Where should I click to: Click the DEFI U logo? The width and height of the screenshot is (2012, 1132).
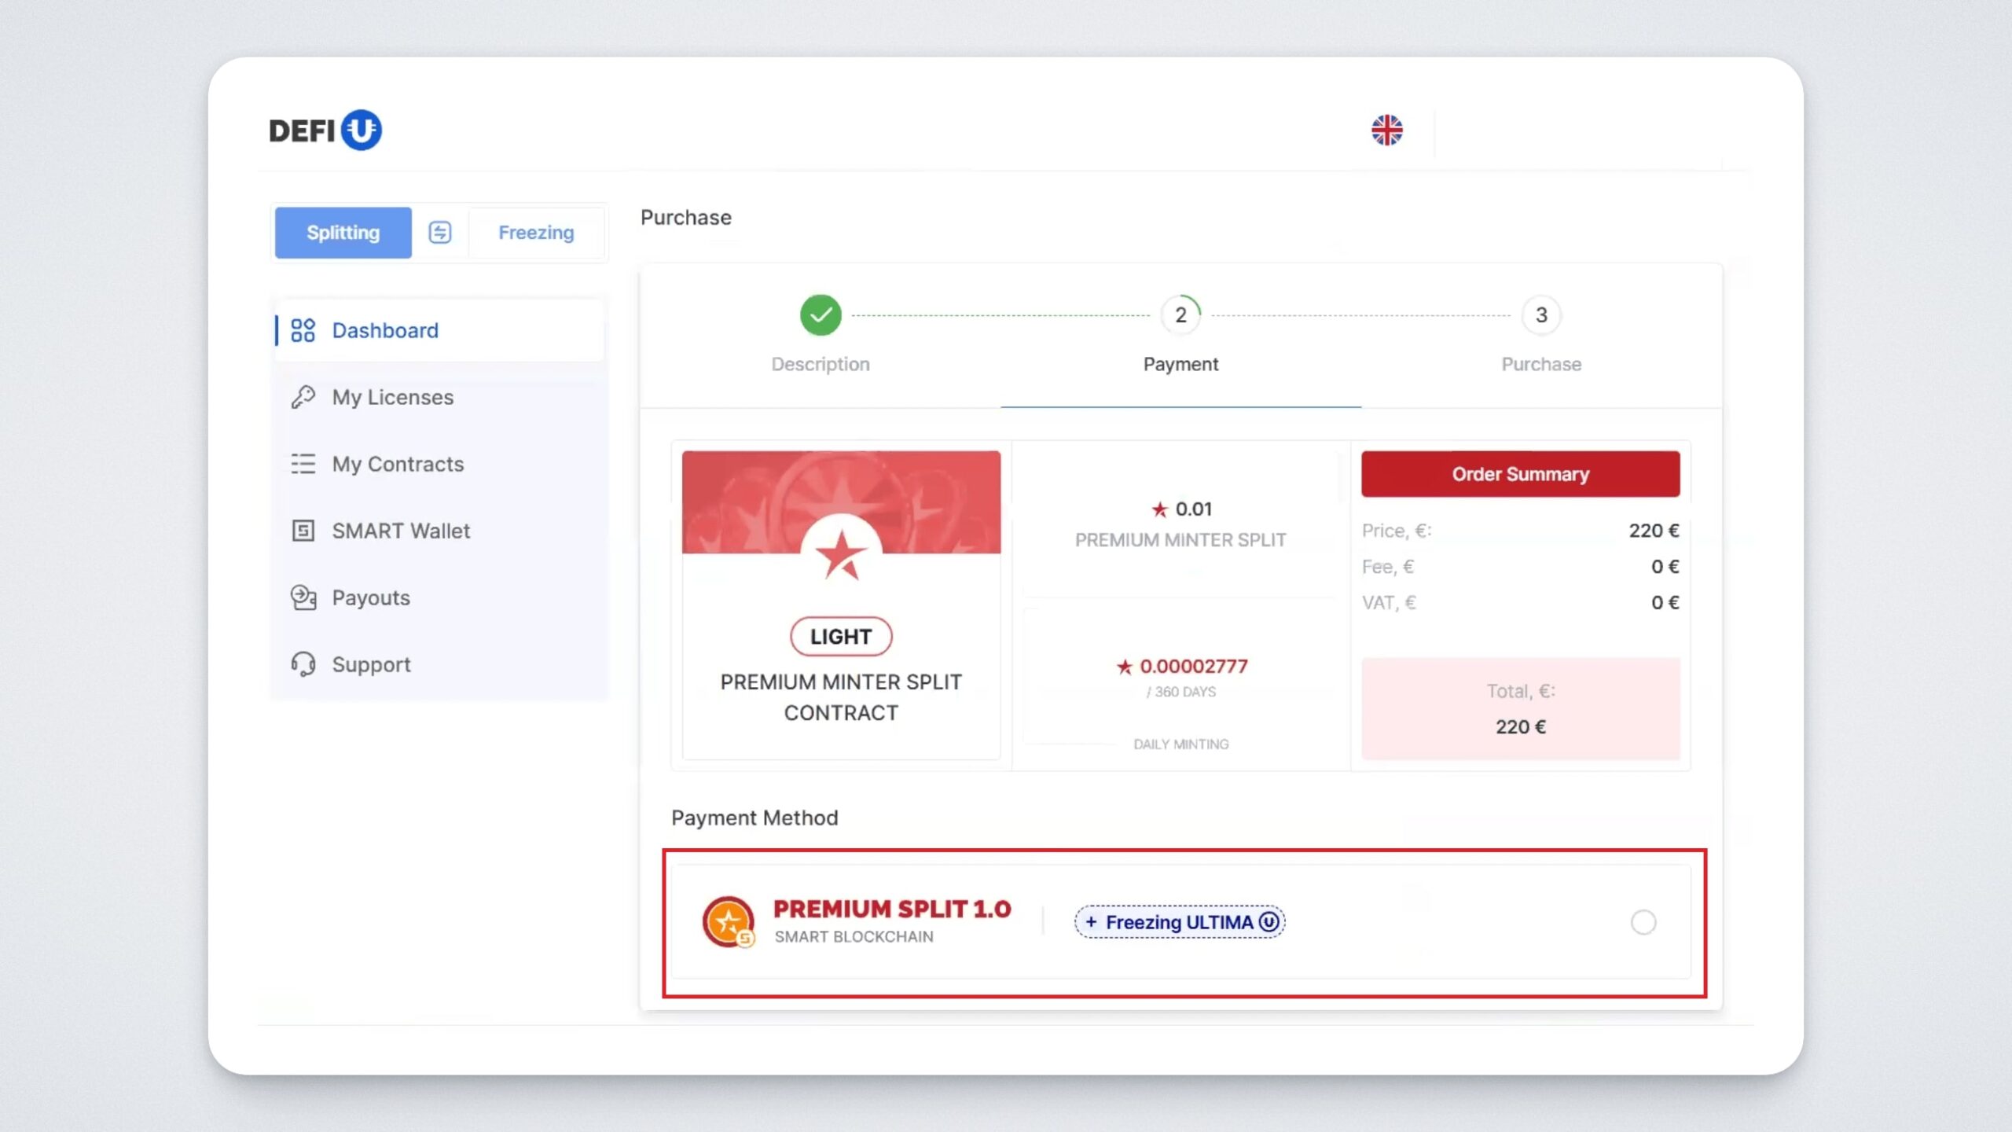pos(325,130)
